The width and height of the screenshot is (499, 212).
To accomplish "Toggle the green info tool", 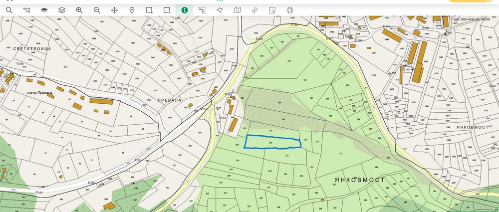I will [185, 10].
